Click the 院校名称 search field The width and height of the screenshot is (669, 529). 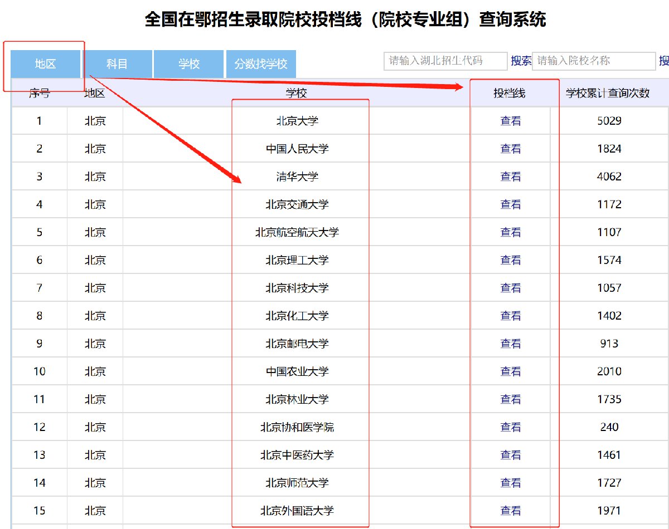click(594, 61)
